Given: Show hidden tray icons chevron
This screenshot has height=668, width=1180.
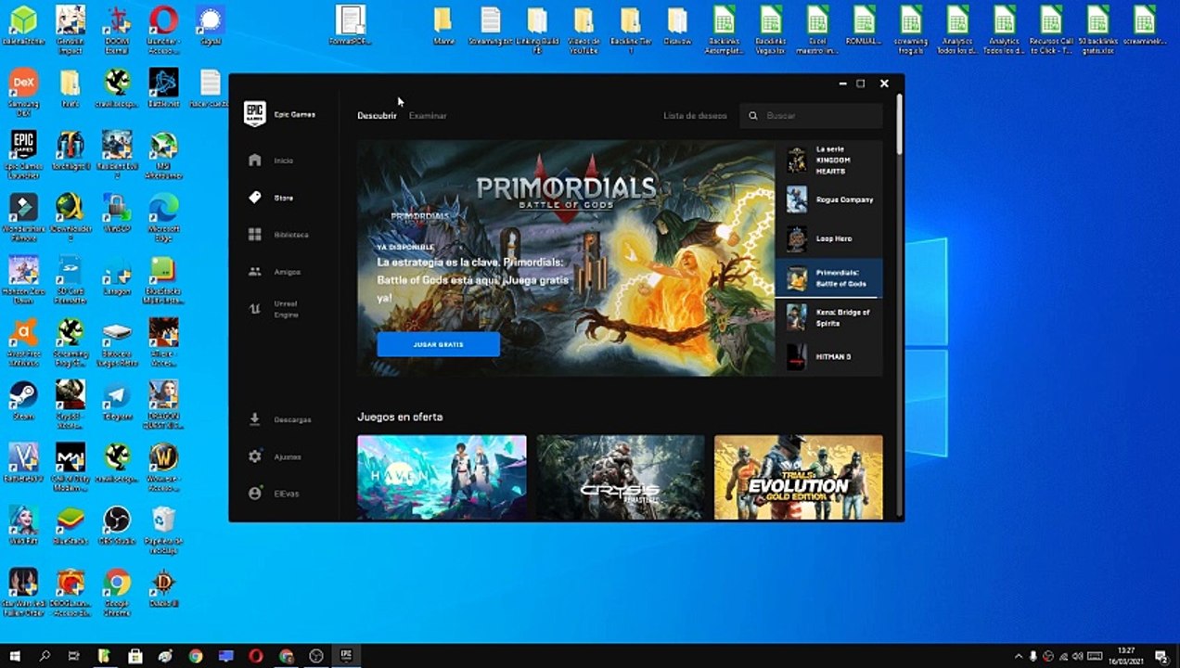Looking at the screenshot, I should [x=1019, y=656].
